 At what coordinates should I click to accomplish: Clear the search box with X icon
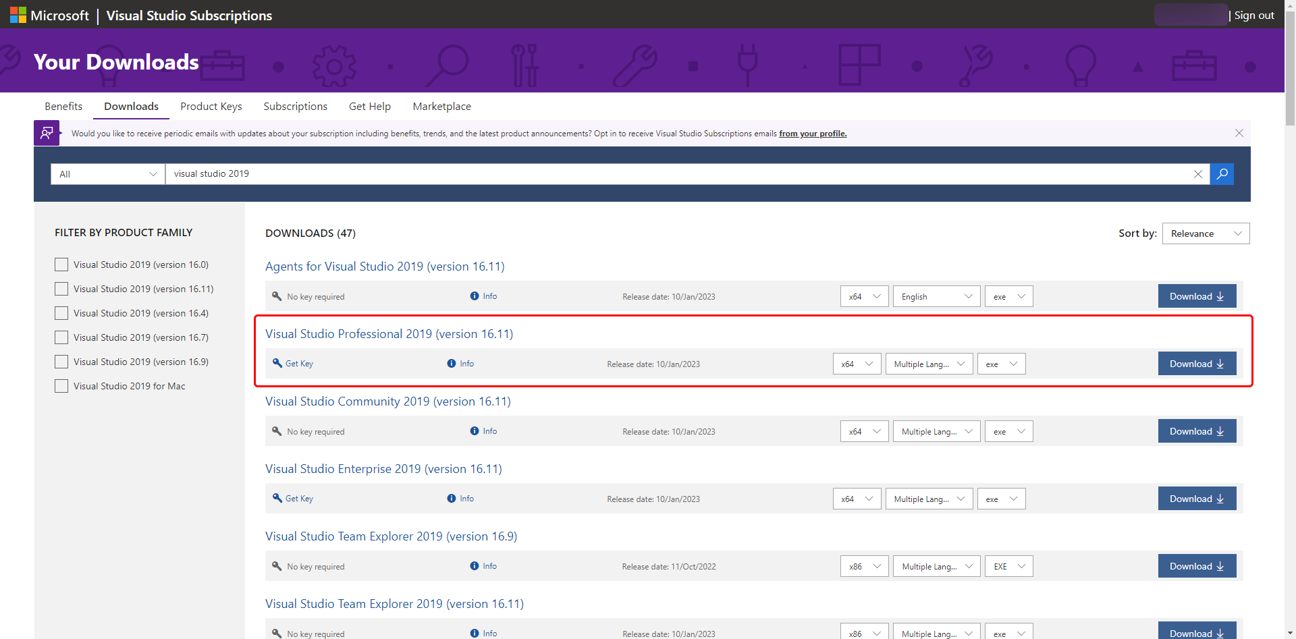pyautogui.click(x=1198, y=174)
